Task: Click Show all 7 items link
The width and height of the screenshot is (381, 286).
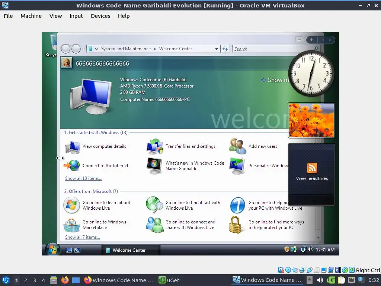Action: 83,237
